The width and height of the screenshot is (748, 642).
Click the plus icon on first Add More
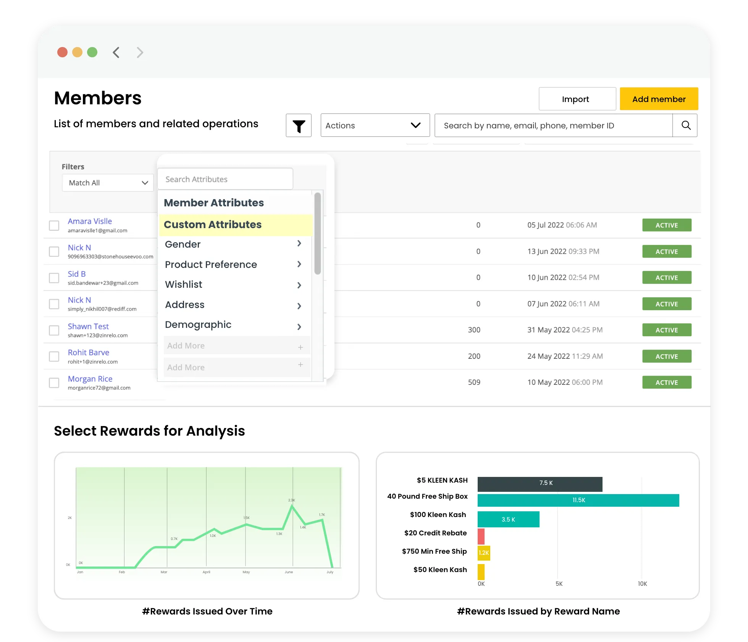[300, 347]
